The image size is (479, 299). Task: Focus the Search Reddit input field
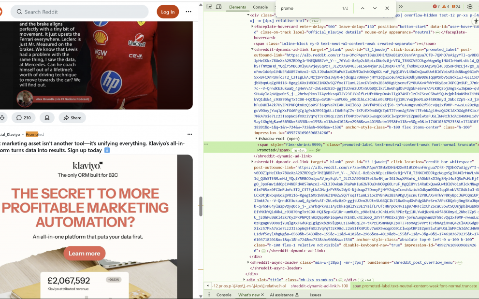point(79,12)
